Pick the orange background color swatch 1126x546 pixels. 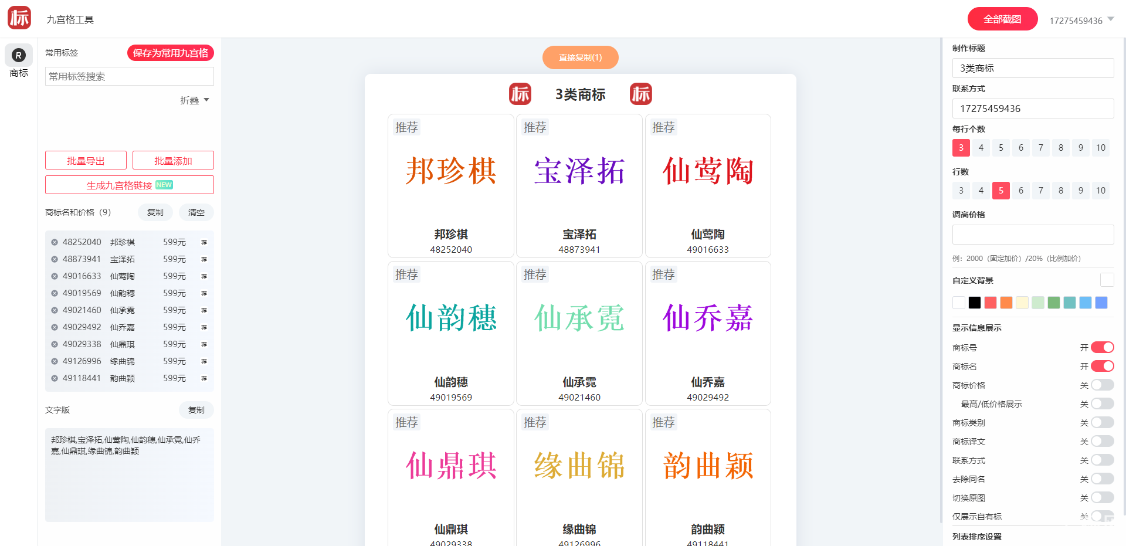(x=1006, y=303)
